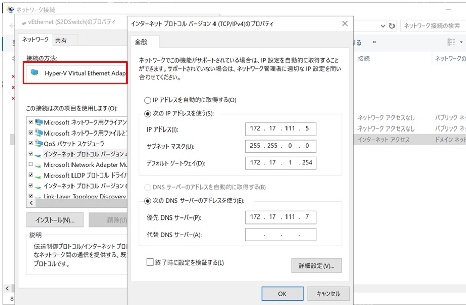Click the left arrow of the items list scrollbar
Screen dimensions: 466x305
click(x=30, y=203)
